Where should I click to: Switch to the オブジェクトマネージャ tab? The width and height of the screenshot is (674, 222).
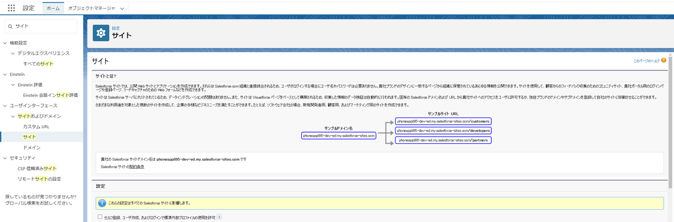[x=92, y=8]
